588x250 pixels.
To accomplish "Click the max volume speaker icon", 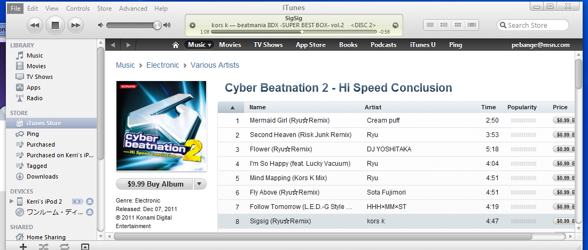I will pos(167,25).
